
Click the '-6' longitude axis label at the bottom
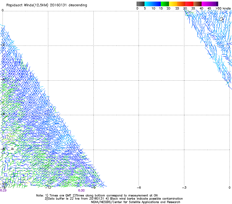point(139,188)
